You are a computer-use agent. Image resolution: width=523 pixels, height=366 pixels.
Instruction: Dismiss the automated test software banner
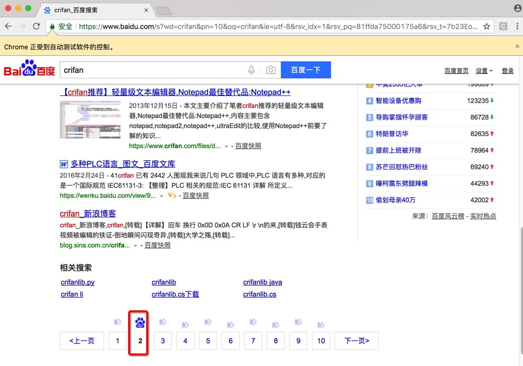[x=517, y=46]
